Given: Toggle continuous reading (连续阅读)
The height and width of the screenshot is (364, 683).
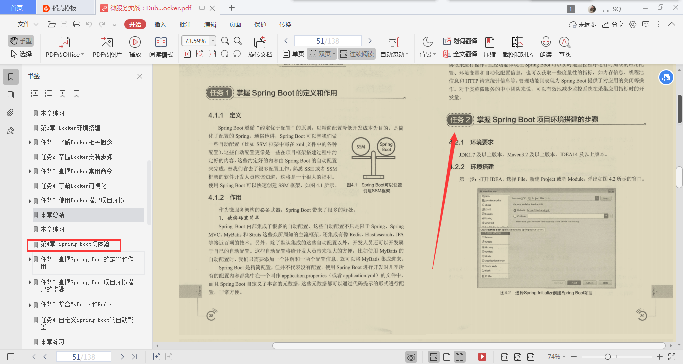Looking at the screenshot, I should [357, 54].
